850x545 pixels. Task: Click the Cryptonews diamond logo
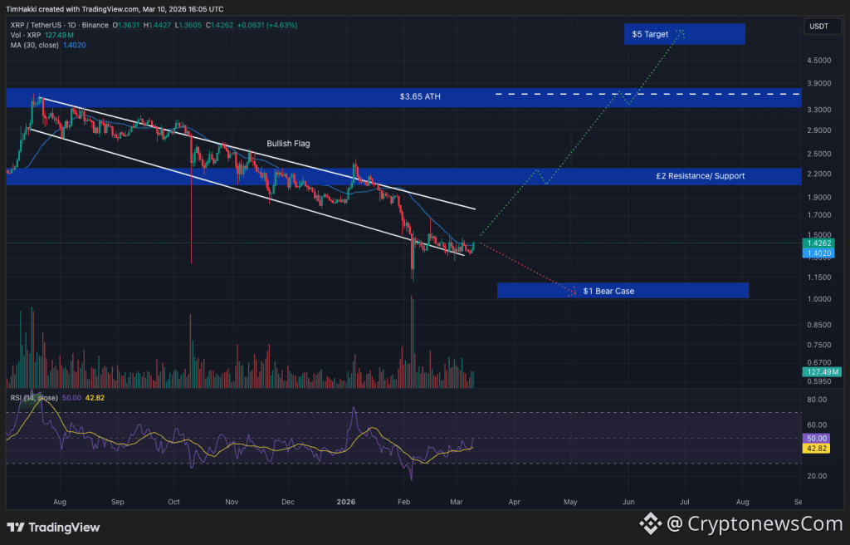(x=651, y=523)
